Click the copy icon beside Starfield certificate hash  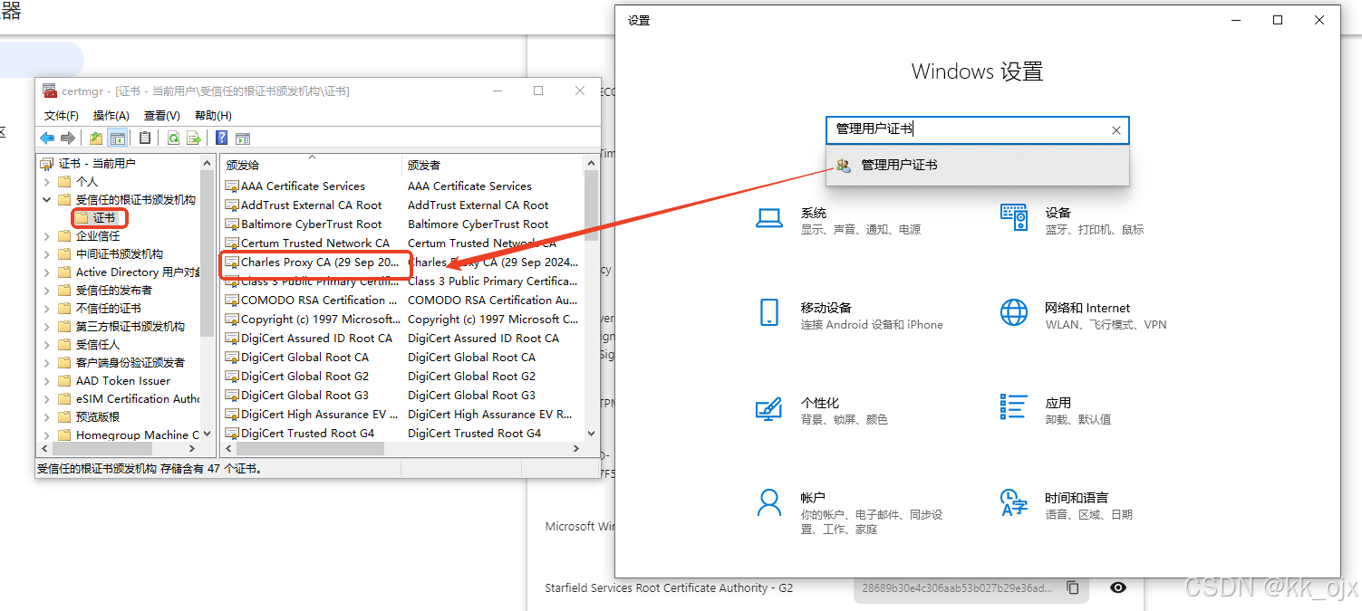tap(1073, 587)
